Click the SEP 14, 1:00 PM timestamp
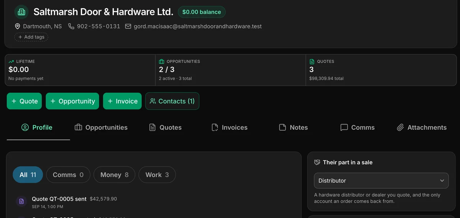The width and height of the screenshot is (460, 218). tap(48, 207)
